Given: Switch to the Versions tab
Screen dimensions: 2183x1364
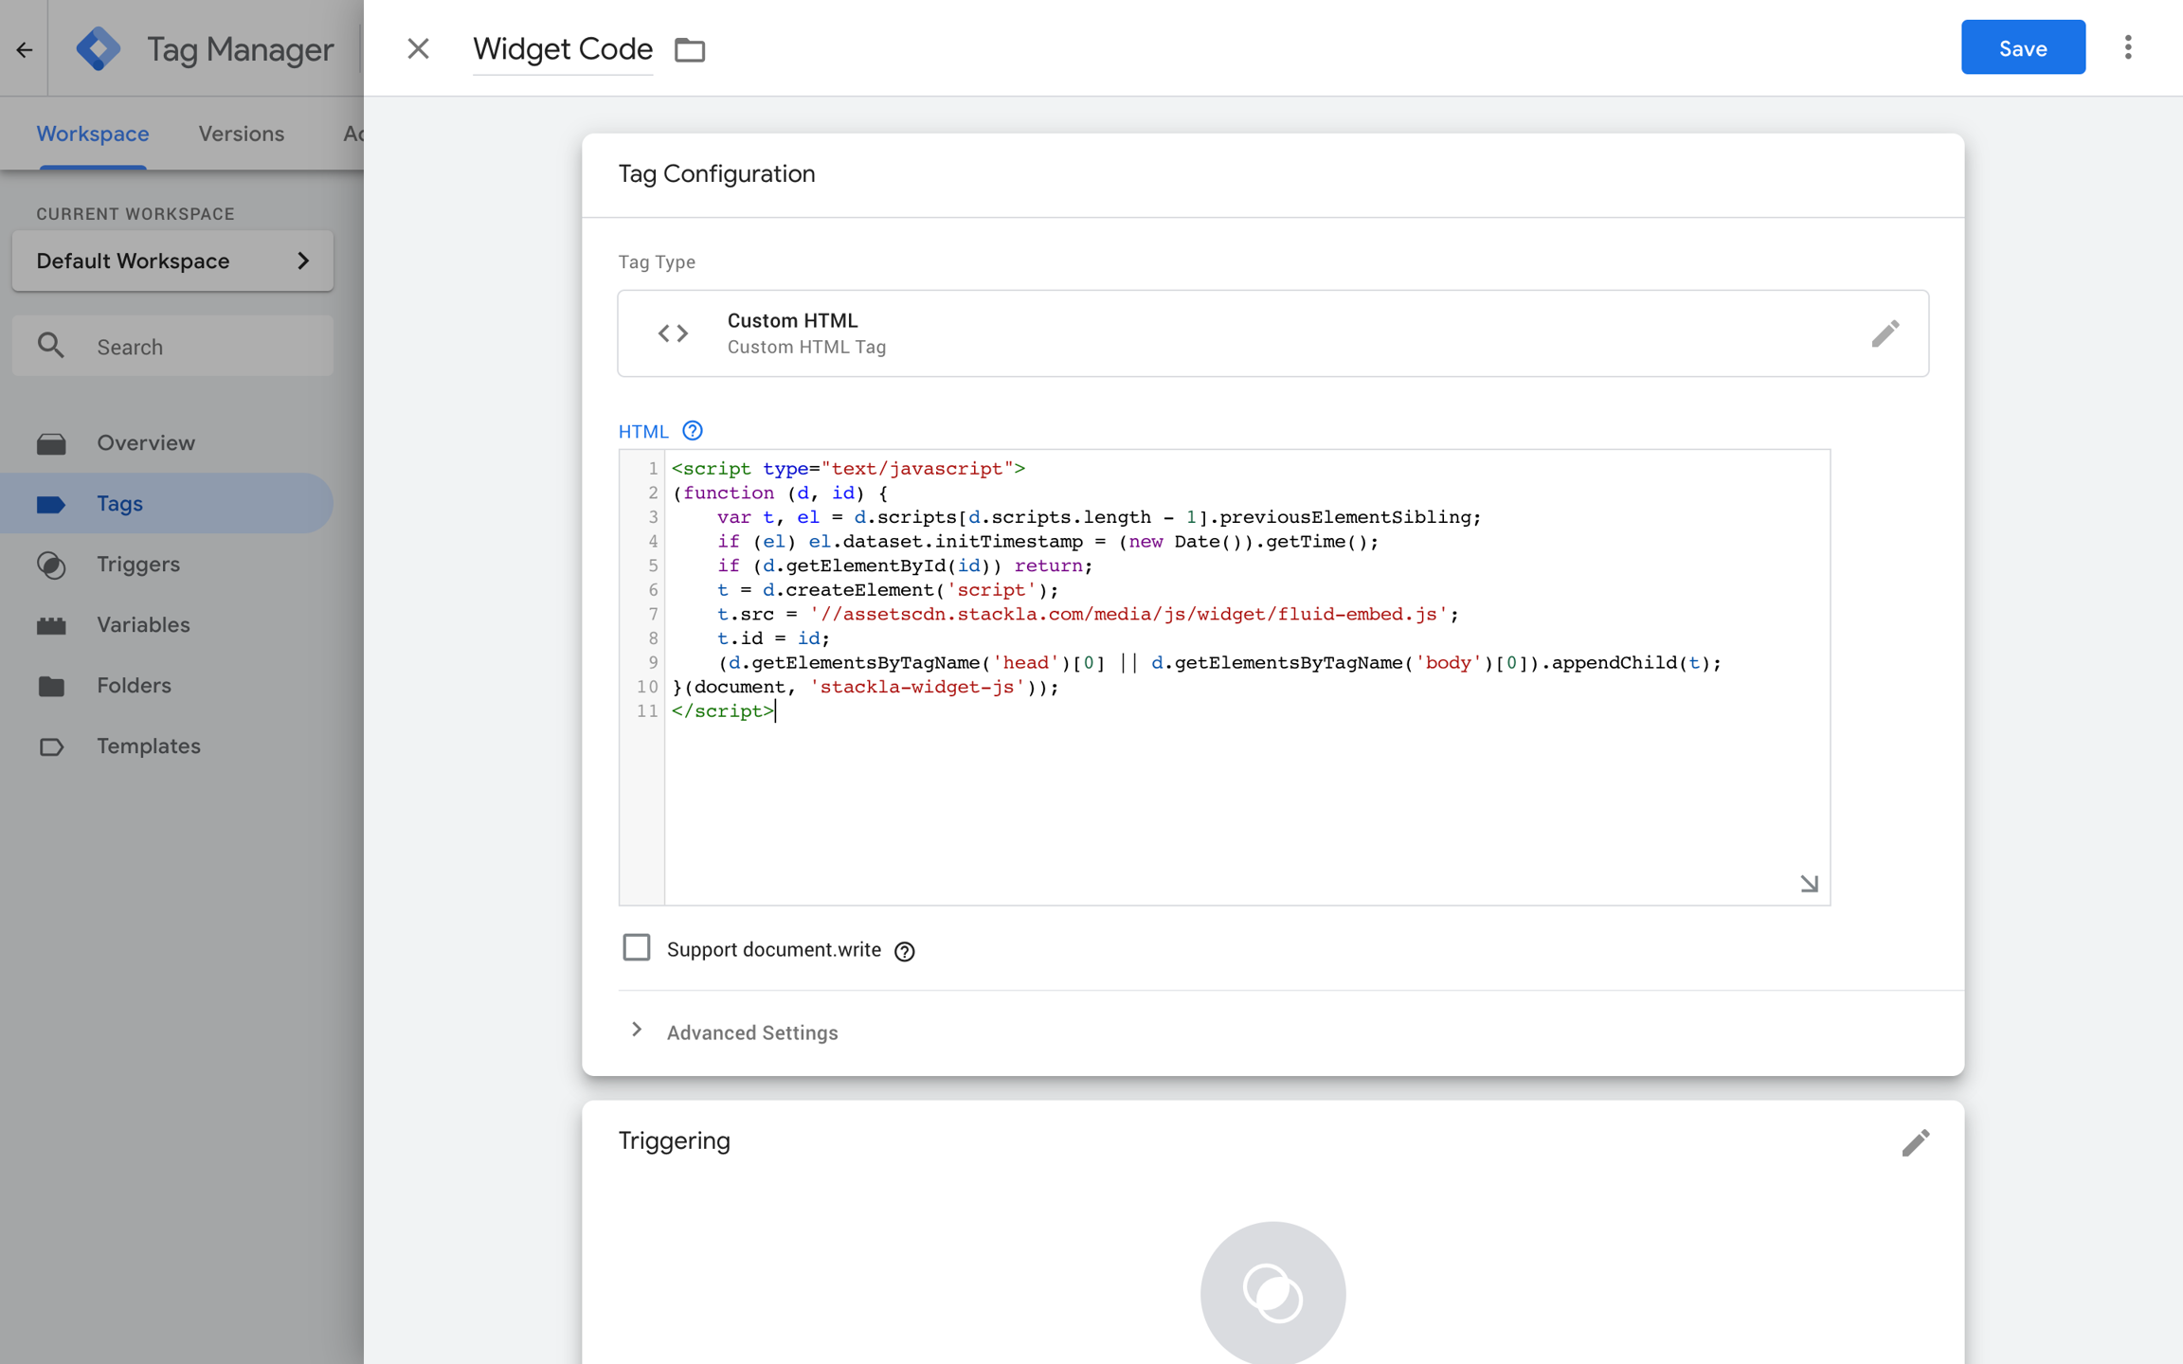Looking at the screenshot, I should [241, 134].
